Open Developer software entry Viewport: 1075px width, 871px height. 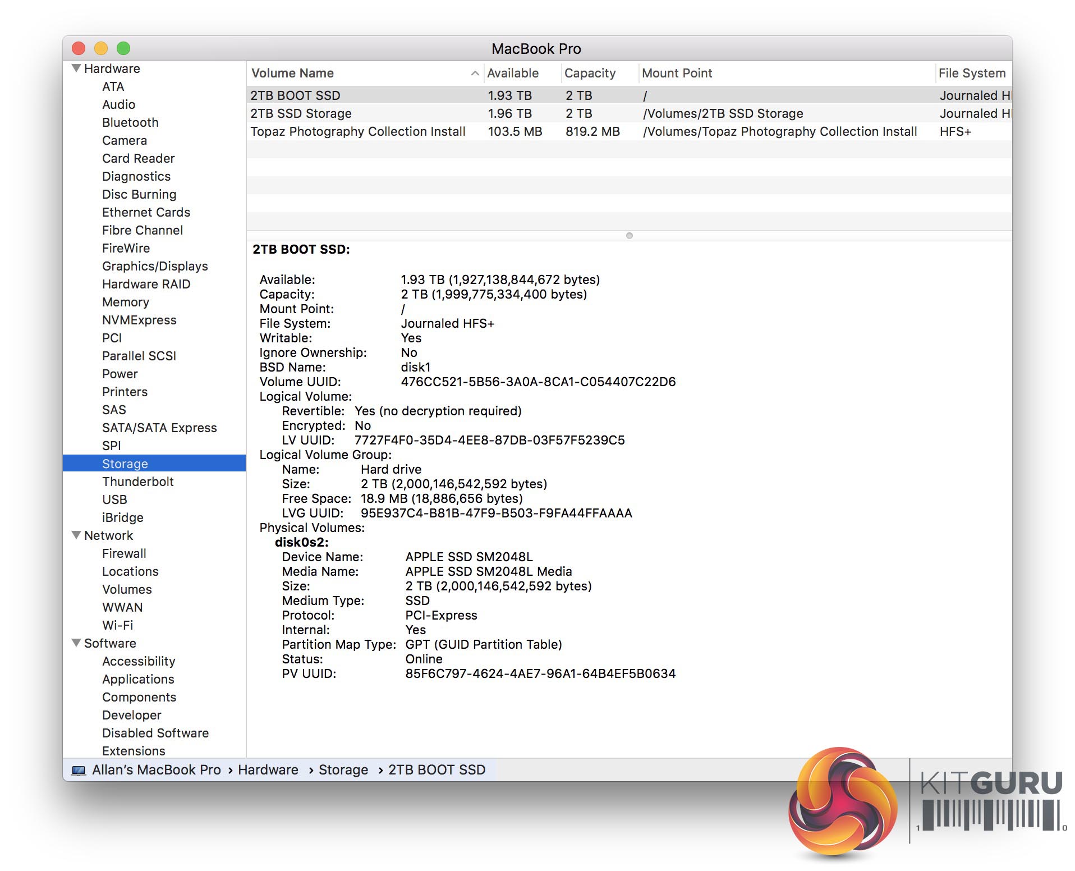132,715
